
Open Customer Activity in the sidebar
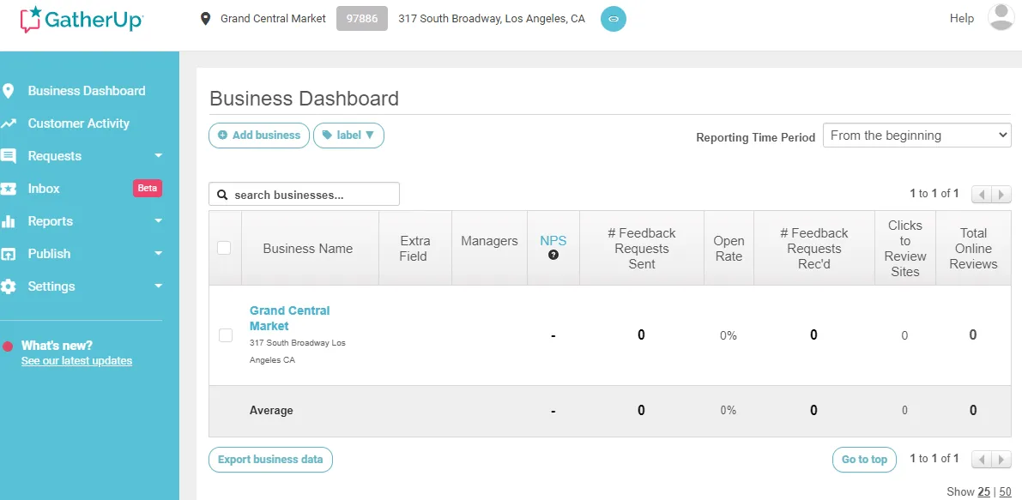coord(78,123)
